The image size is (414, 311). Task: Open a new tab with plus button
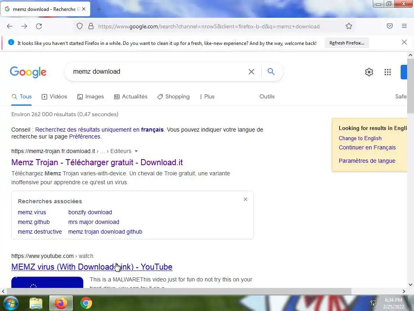tap(99, 9)
